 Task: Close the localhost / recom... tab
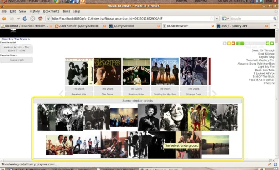coord(51,26)
